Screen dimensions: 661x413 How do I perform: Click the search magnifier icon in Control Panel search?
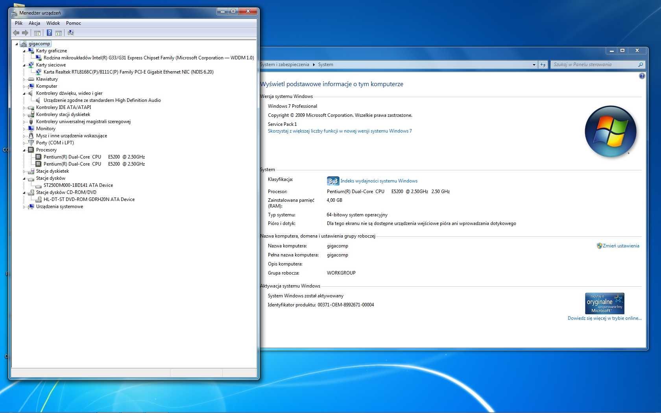[x=641, y=65]
